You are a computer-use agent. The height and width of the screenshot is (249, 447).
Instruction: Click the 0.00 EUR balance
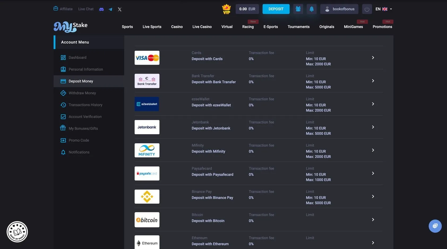pos(247,9)
